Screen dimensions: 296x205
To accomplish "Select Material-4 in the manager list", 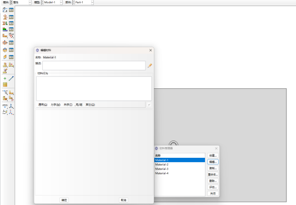I will (180, 173).
